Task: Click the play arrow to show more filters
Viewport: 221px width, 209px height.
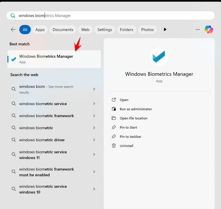Action: (165, 30)
